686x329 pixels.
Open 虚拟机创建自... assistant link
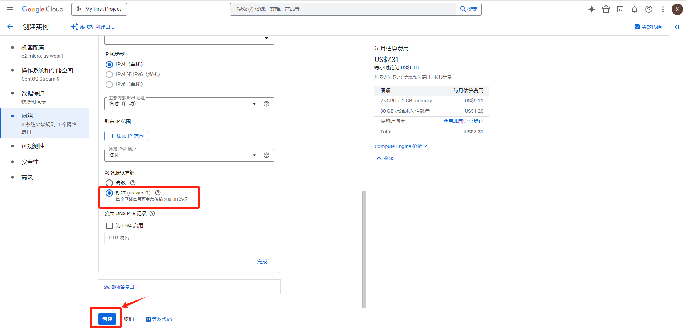[93, 27]
